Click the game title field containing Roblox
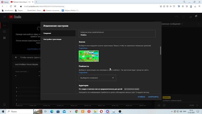This screenshot has height=114, width=202. [117, 34]
